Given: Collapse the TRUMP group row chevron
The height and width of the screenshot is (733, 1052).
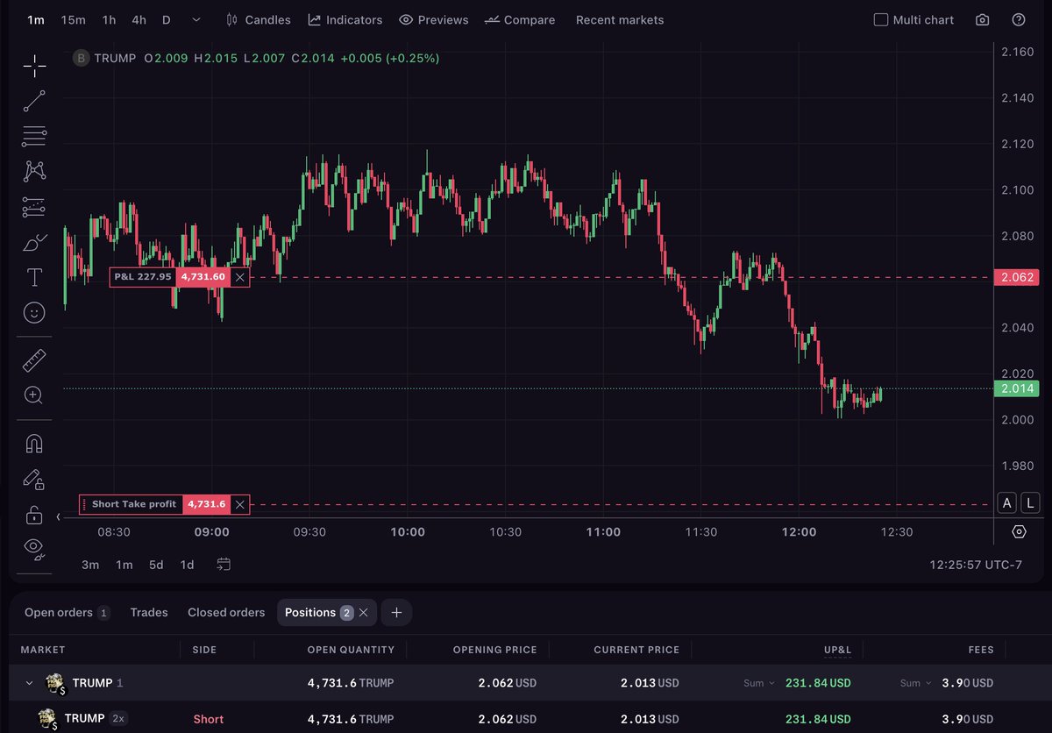Looking at the screenshot, I should click(29, 683).
